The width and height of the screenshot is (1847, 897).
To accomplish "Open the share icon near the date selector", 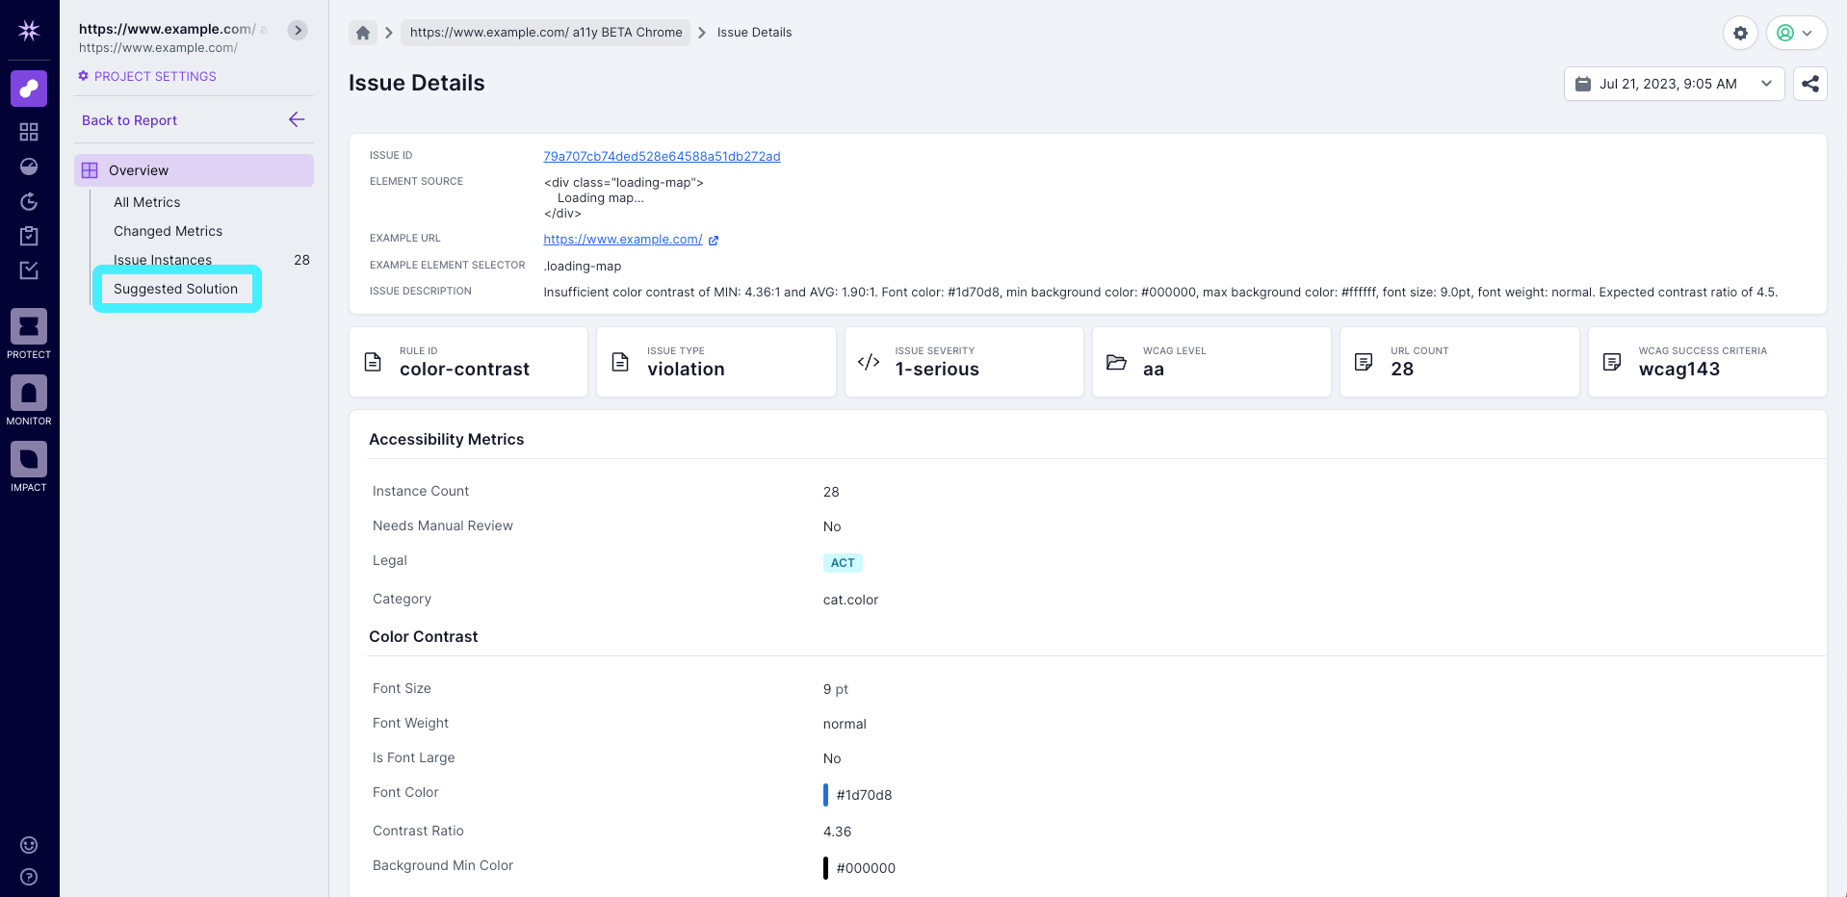I will coord(1809,84).
